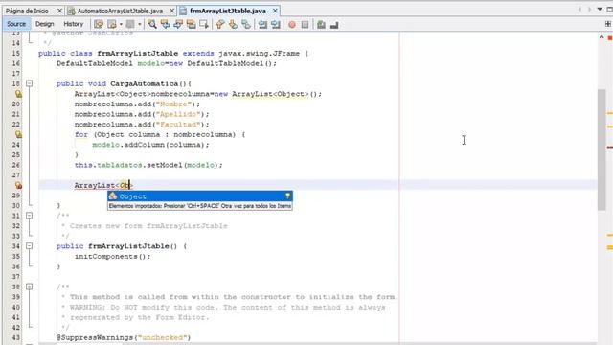Toggle a bookmark on the current line
This screenshot has width=613, height=345.
[x=246, y=24]
